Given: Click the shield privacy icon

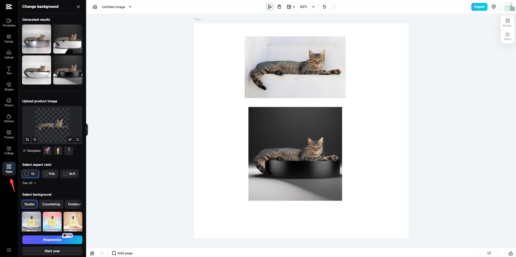Looking at the screenshot, I should 494,7.
